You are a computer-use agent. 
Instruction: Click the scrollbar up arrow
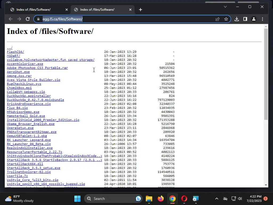click(266, 27)
